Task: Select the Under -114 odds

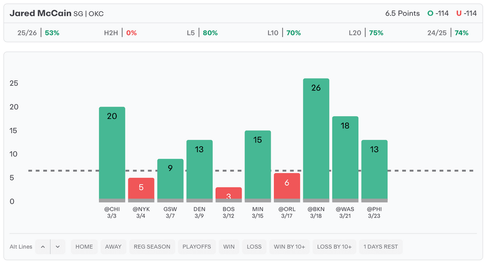Action: (466, 13)
